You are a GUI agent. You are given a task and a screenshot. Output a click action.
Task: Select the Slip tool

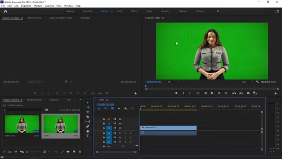[88, 122]
